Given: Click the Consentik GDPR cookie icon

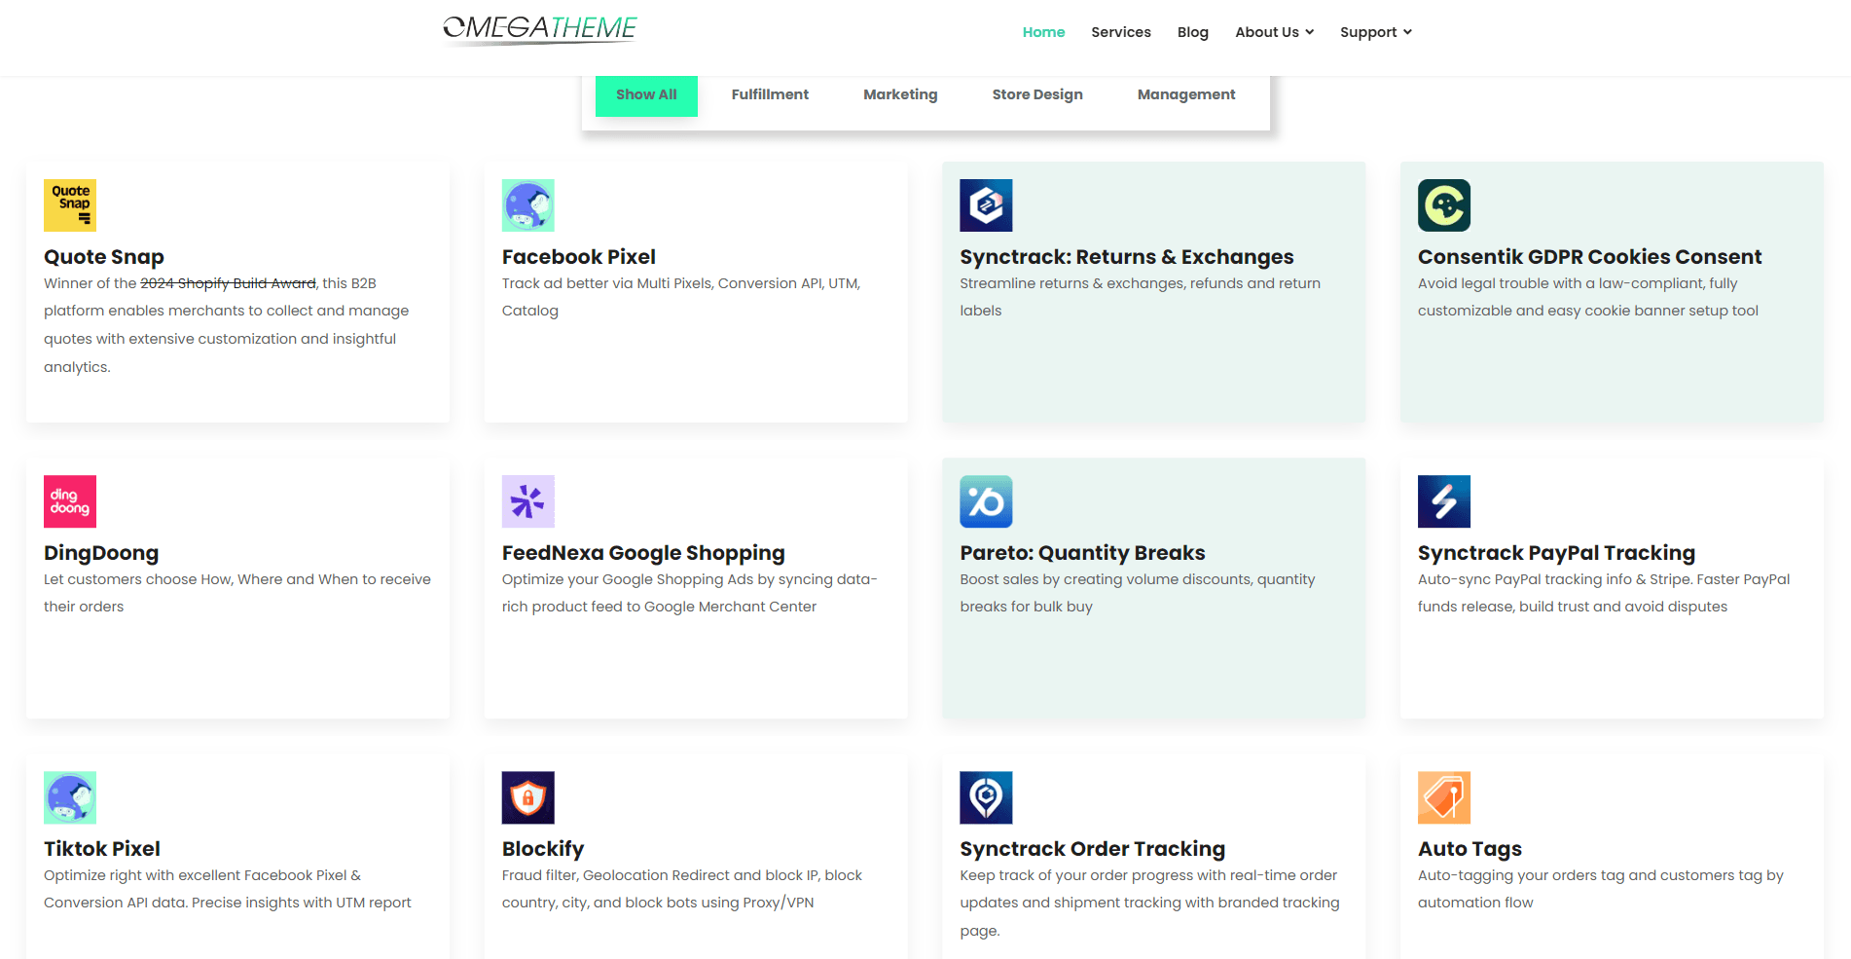Looking at the screenshot, I should click(1443, 205).
